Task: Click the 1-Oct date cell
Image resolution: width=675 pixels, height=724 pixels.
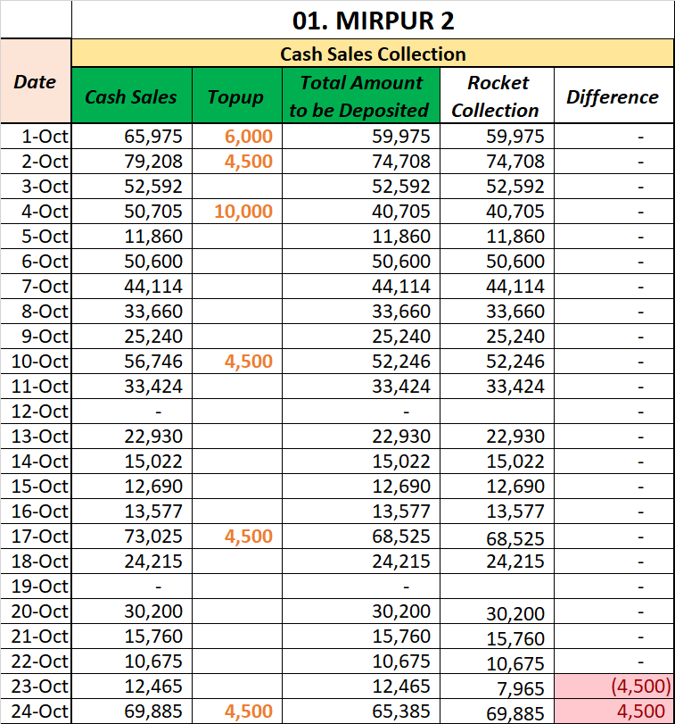Action: click(x=36, y=137)
